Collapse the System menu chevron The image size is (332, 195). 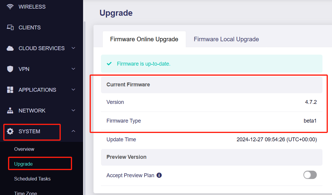click(x=73, y=131)
